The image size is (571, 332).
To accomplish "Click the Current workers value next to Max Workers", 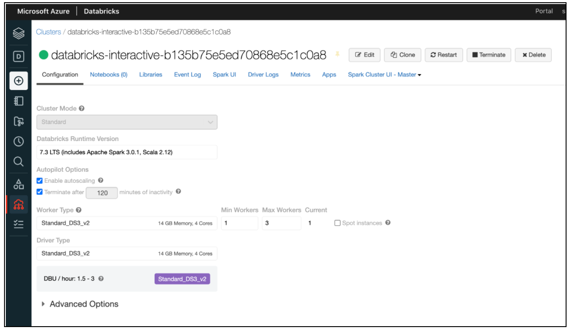I will [309, 223].
